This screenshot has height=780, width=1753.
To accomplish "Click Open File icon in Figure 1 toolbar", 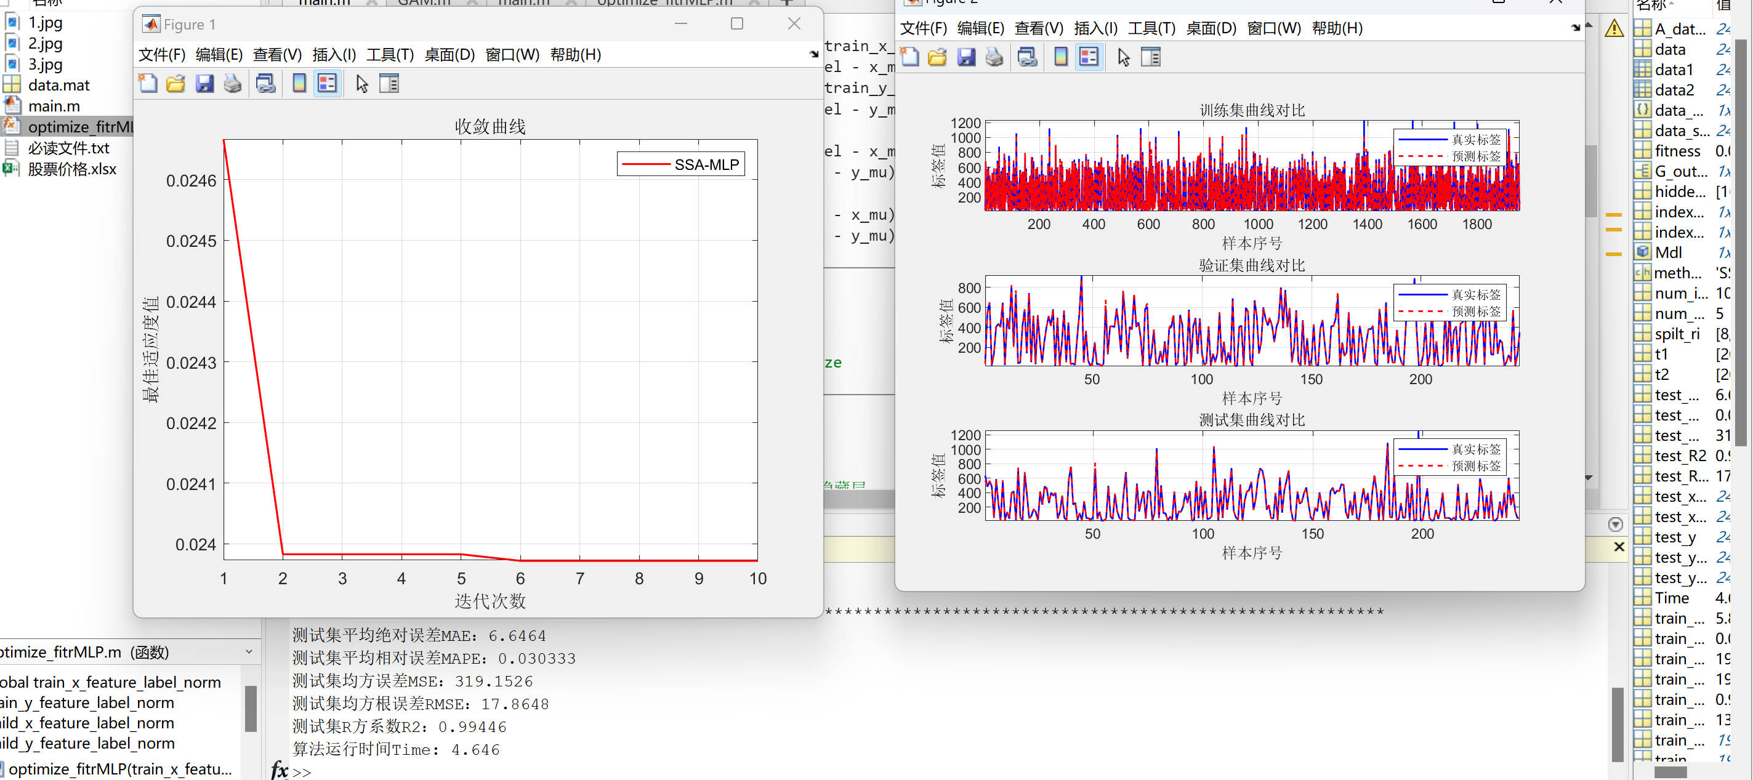I will [x=175, y=84].
